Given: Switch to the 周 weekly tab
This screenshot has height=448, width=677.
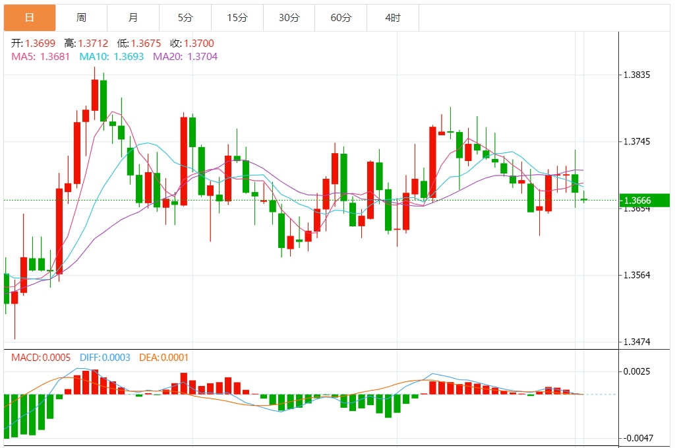Looking at the screenshot, I should (82, 18).
